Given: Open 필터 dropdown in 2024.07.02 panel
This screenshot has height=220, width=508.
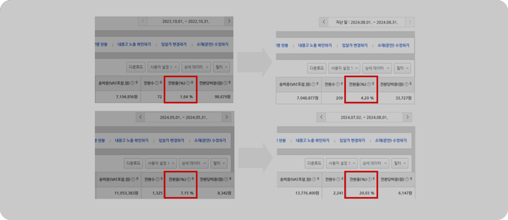Looking at the screenshot, I should pos(400,164).
